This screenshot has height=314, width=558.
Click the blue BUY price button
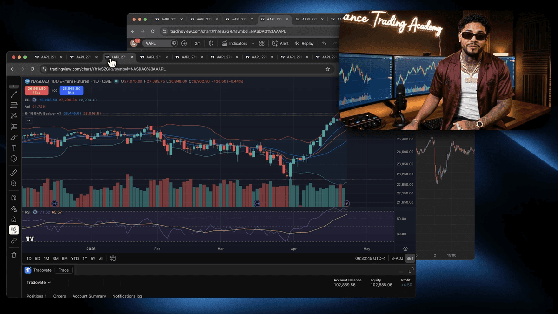pos(71,90)
